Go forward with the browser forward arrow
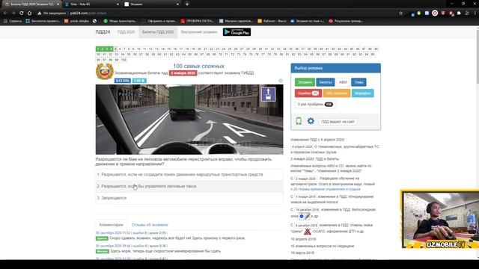The image size is (479, 269). tap(13, 13)
